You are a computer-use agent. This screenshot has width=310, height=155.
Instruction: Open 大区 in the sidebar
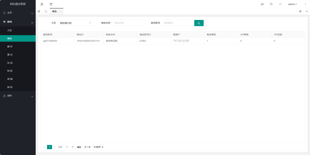pyautogui.click(x=18, y=31)
